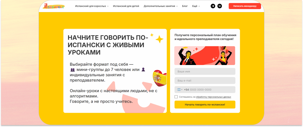Image resolution: width=303 pixels, height=127 pixels.
Task: Click the 'Написать менеджеру' button
Action: pyautogui.click(x=245, y=6)
